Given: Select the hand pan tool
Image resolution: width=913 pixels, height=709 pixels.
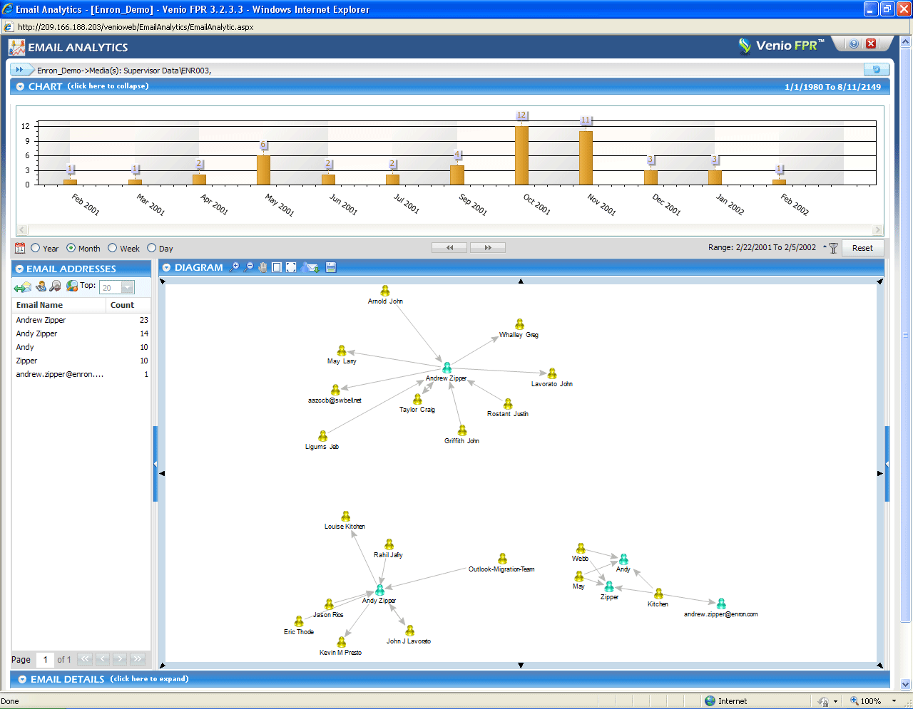Looking at the screenshot, I should coord(262,267).
